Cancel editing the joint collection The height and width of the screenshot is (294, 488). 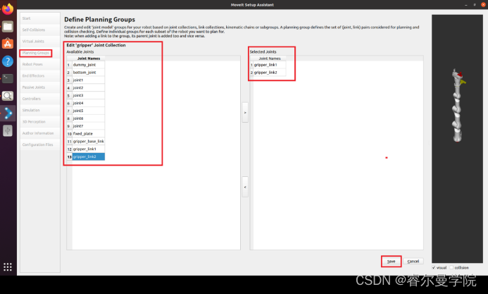[x=413, y=262]
